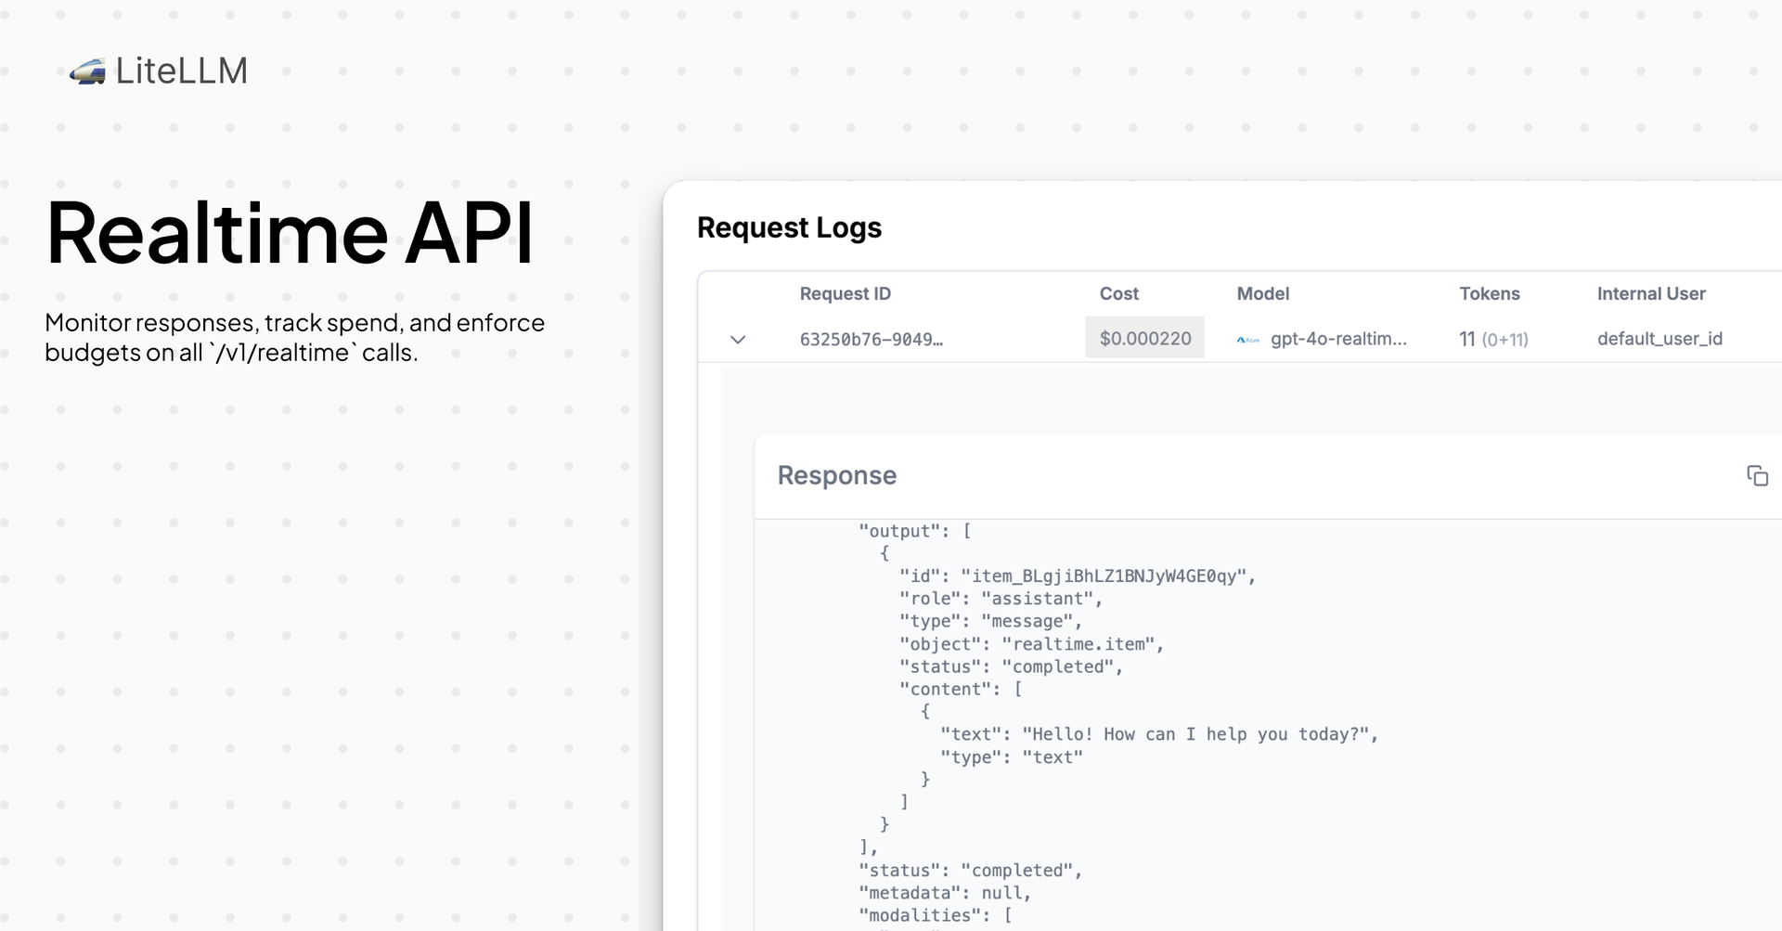Select the default_user_id cell
The width and height of the screenshot is (1782, 931).
[x=1659, y=339]
